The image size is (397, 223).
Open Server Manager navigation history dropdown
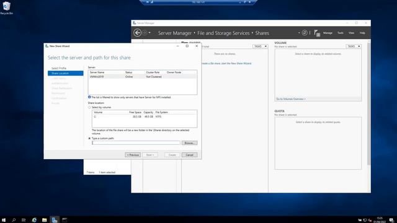(149, 33)
